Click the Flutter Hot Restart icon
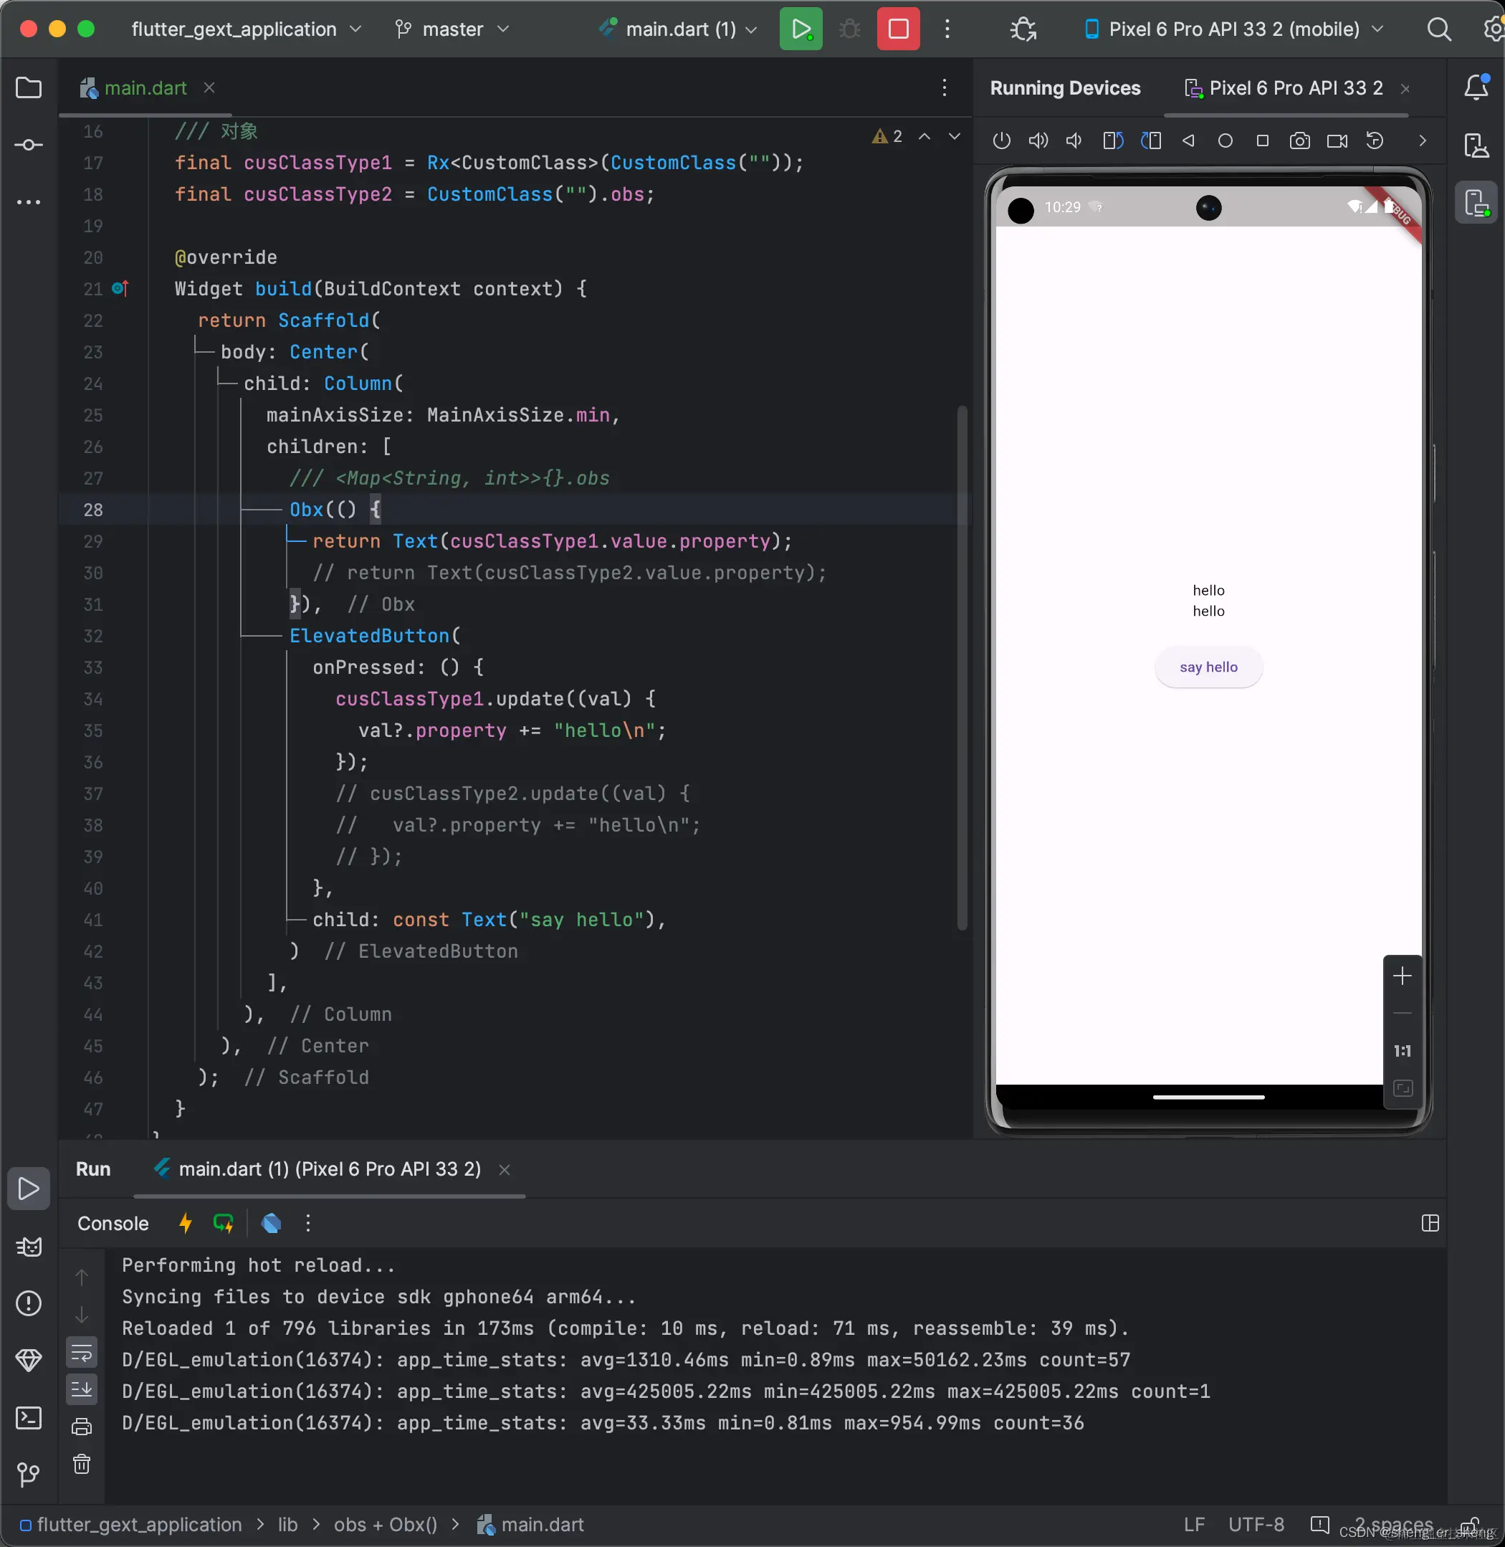Image resolution: width=1505 pixels, height=1547 pixels. (x=224, y=1223)
